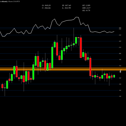Viewport: 126px width, 126px height.
Task: Click the OL: 0.78 reading
Action: 86,11
